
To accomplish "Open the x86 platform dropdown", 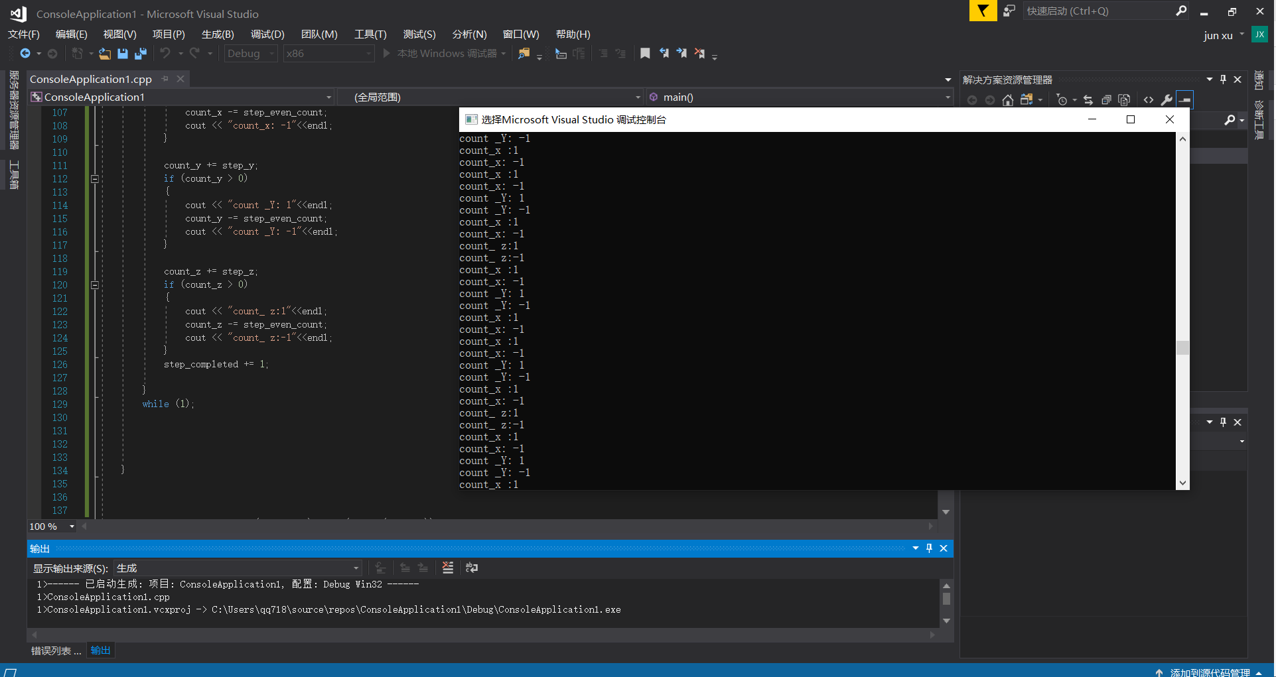I will tap(328, 53).
